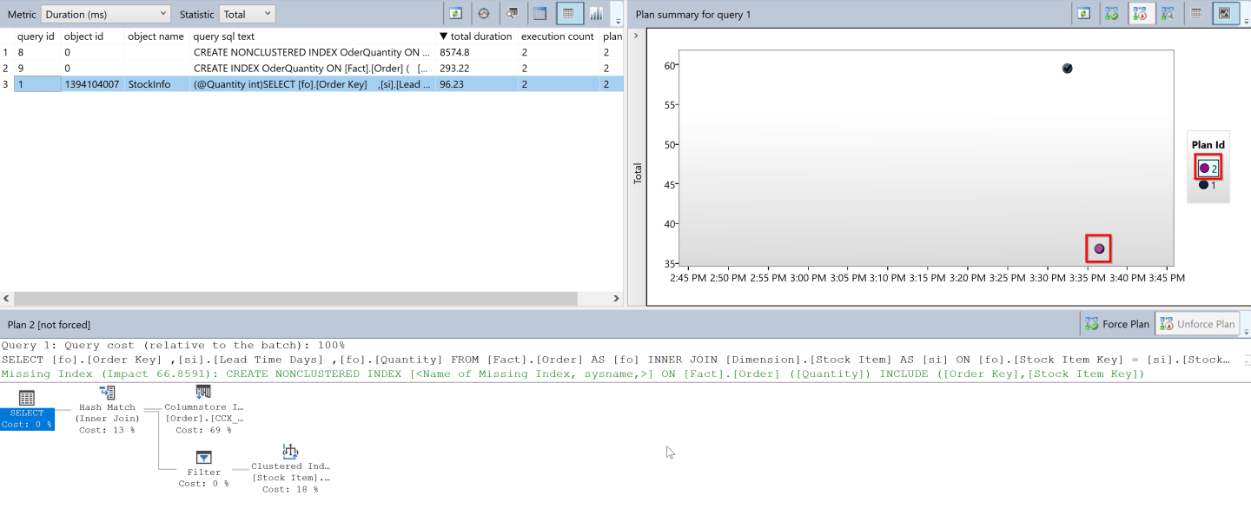This screenshot has height=509, width=1251.
Task: Select StockInfo object name cell
Action: pos(156,84)
